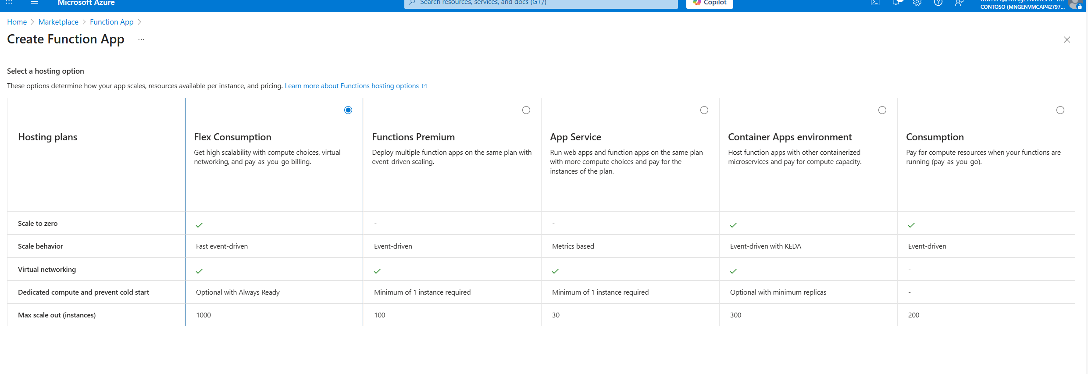Open the apps grid launcher icon

click(9, 3)
